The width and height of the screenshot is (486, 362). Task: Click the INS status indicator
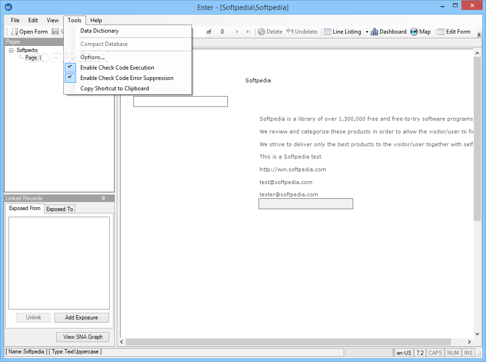[469, 353]
